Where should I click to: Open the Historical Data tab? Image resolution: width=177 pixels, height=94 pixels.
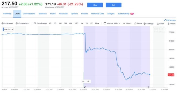click(98, 14)
